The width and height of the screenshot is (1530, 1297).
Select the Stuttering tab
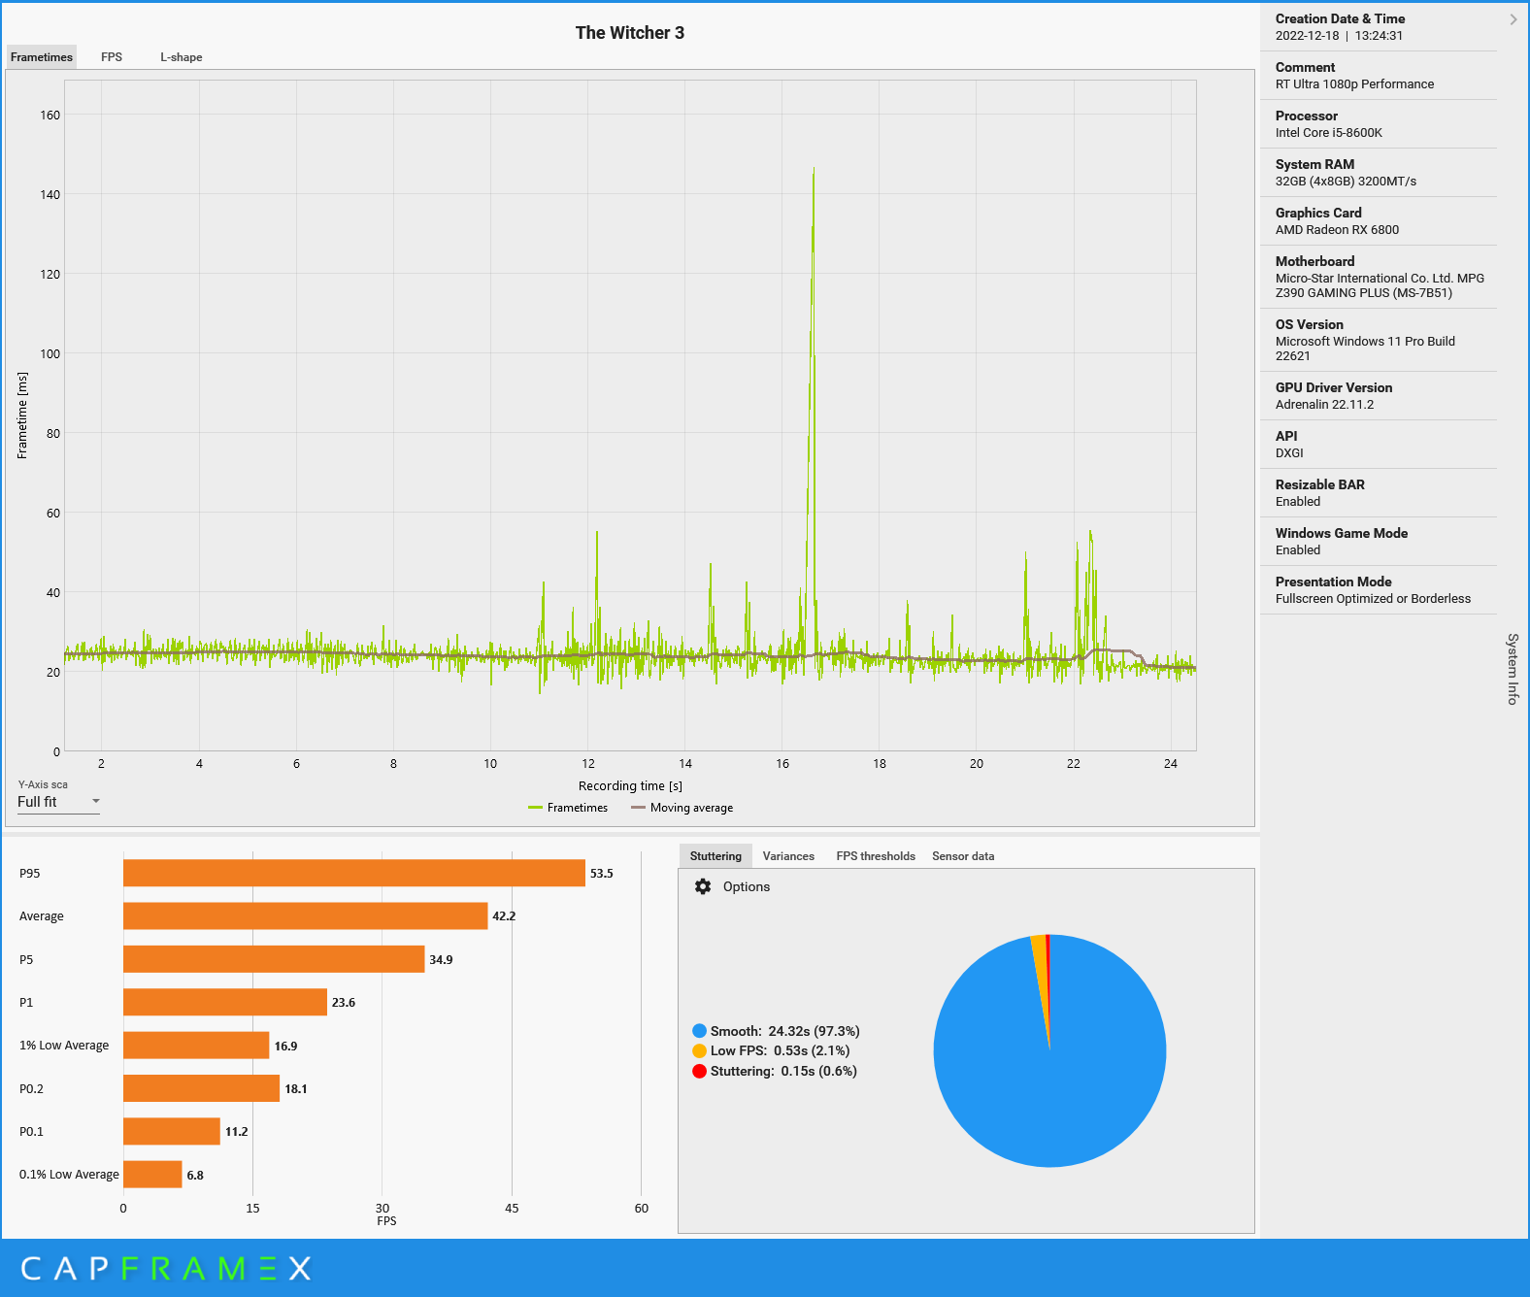click(x=715, y=856)
